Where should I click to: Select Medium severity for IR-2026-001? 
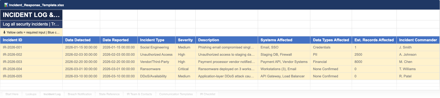pos(185,47)
